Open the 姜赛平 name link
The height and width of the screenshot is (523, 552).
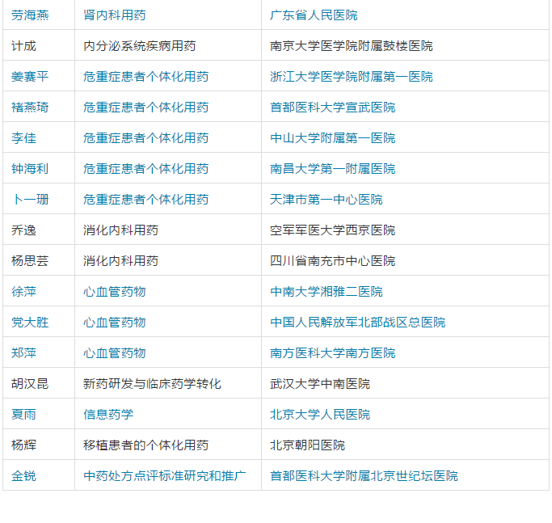tap(30, 77)
